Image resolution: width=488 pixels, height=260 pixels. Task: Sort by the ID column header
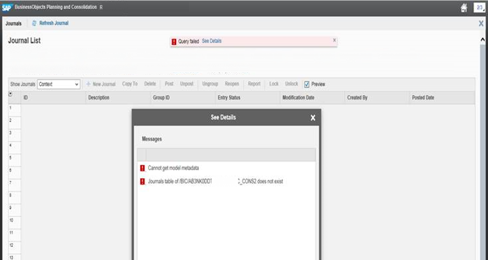click(53, 98)
